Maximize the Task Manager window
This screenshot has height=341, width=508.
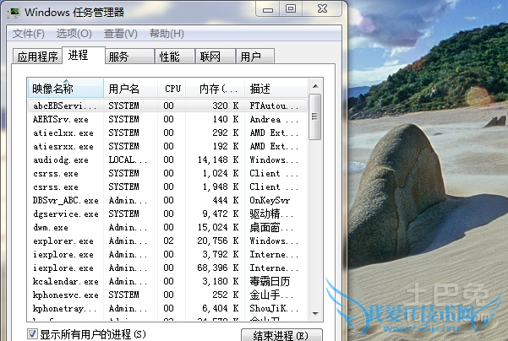pos(291,8)
